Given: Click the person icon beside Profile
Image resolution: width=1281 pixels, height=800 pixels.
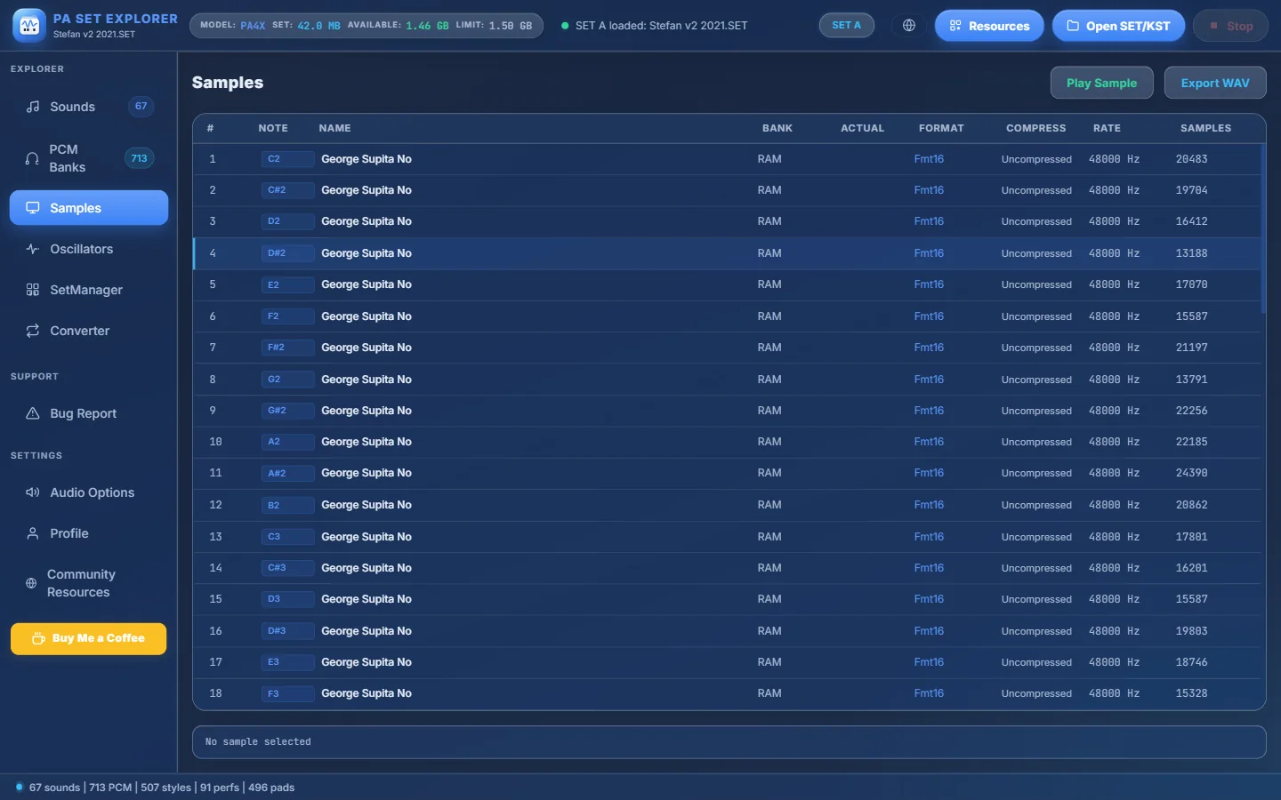Looking at the screenshot, I should point(33,533).
